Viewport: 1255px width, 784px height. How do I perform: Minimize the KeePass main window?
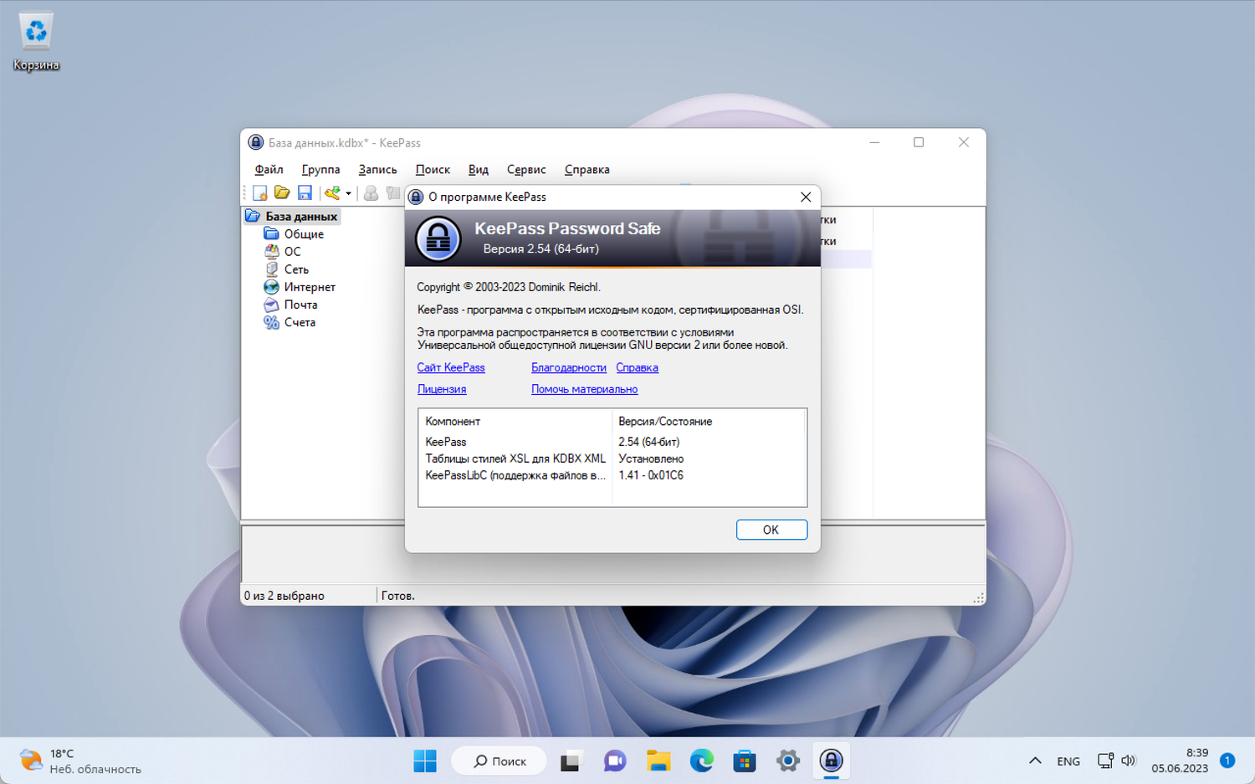coord(874,142)
